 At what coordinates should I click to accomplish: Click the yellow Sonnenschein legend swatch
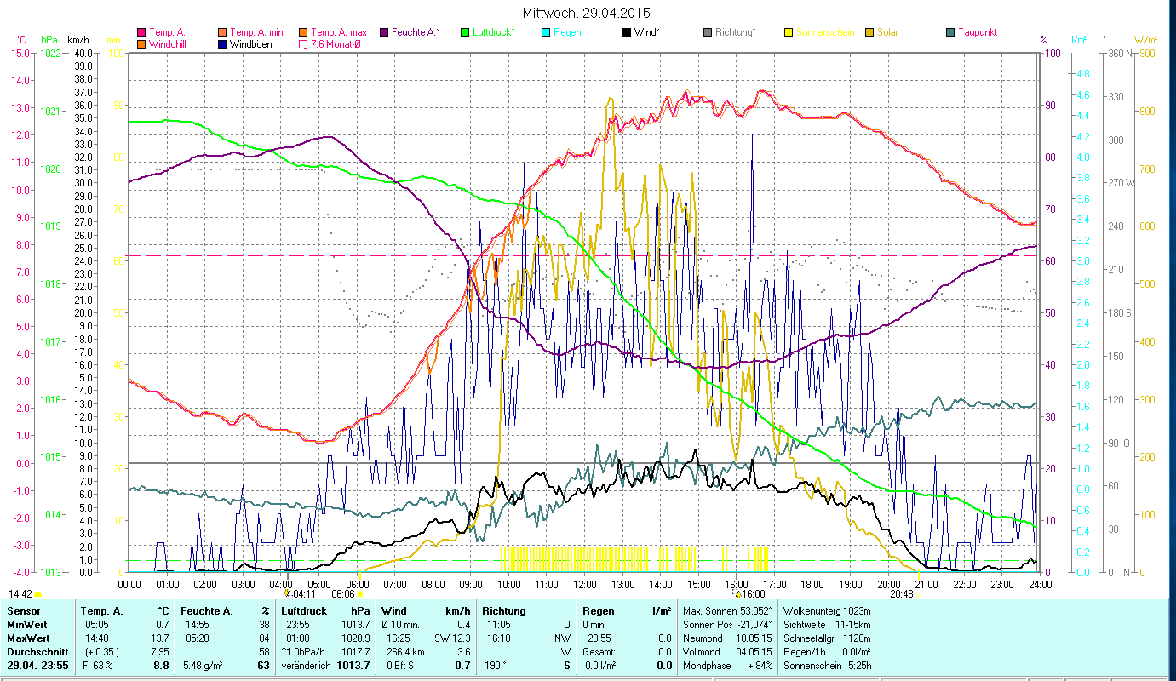789,32
